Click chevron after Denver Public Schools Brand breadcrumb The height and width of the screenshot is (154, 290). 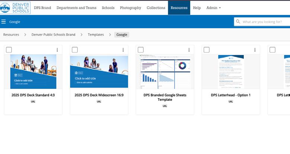pyautogui.click(x=82, y=35)
